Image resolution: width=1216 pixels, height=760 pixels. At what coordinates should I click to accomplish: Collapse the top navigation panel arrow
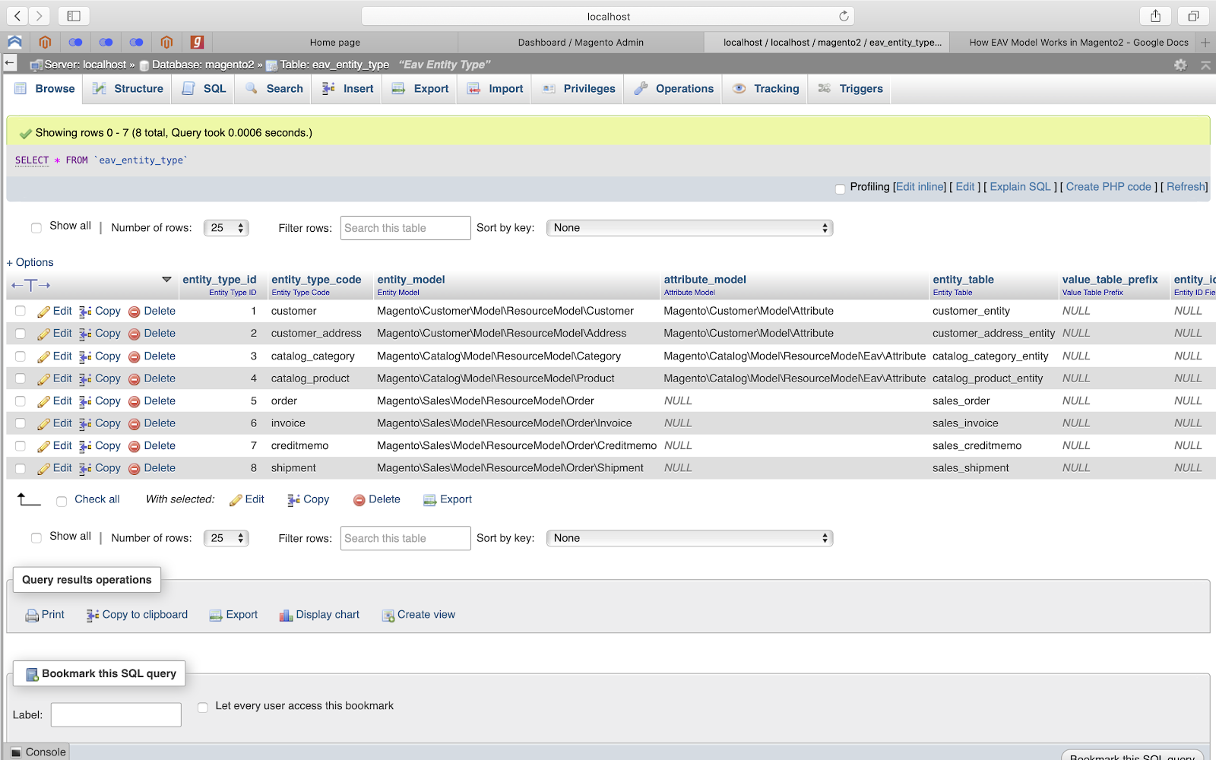tap(1205, 65)
